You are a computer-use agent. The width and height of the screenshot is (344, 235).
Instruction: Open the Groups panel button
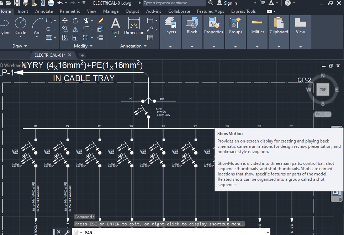[x=235, y=32]
